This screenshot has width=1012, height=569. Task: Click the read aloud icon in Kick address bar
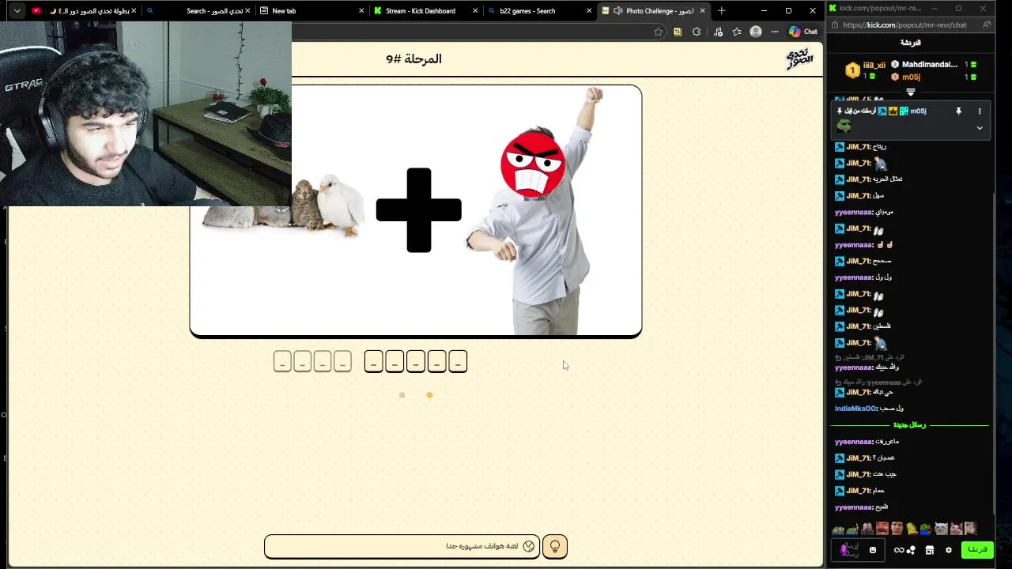987,24
